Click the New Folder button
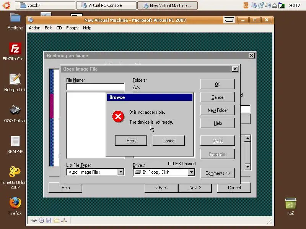Screen dimensions: 306x229 pos(217,110)
